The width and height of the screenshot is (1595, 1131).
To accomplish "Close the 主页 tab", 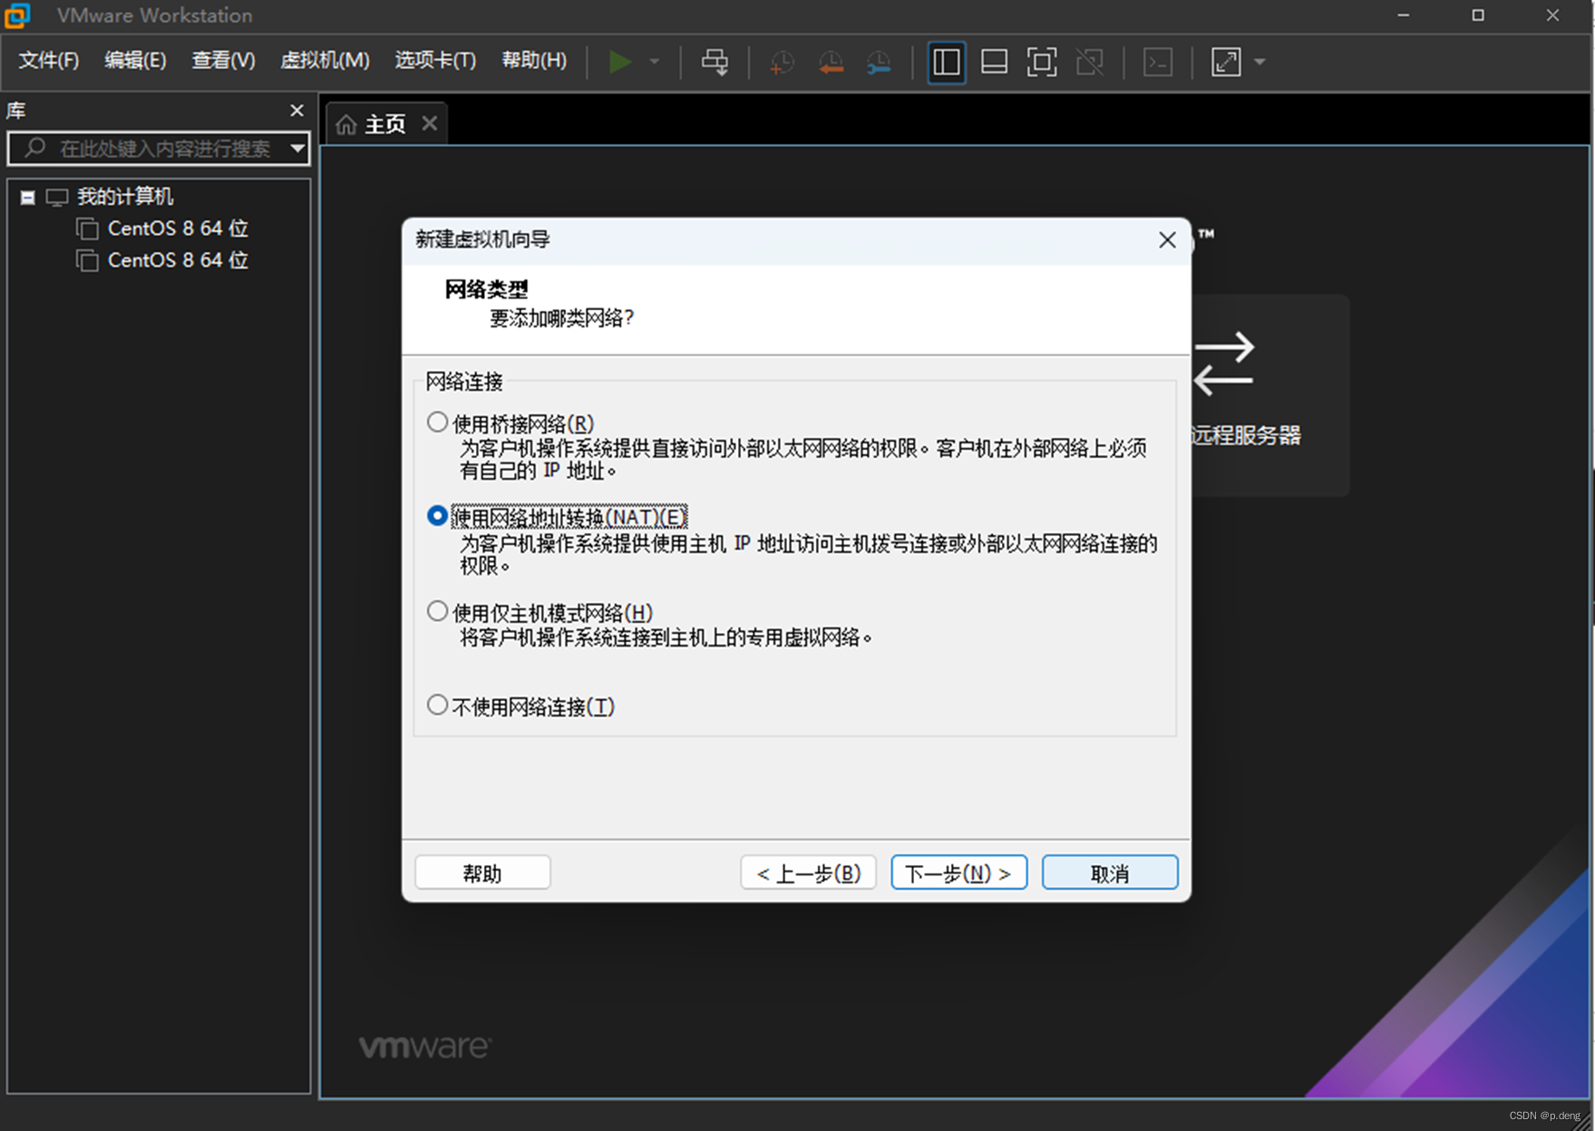I will tap(430, 123).
